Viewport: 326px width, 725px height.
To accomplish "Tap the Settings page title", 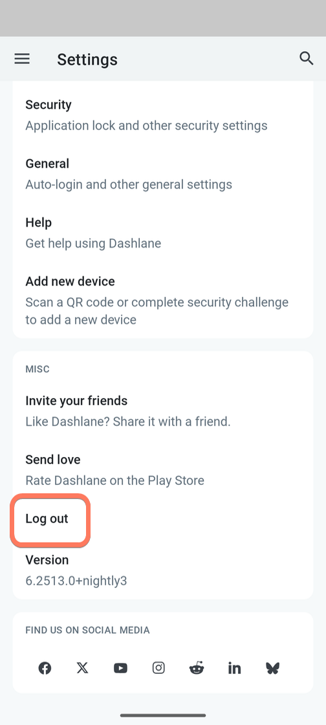I will pyautogui.click(x=87, y=60).
